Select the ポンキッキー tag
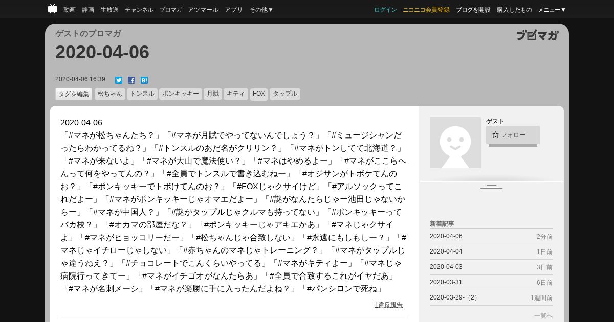 pos(181,94)
